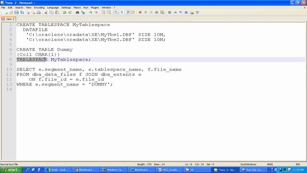307x173 pixels.
Task: Click the last toolbar icon with checkmark
Action: pyautogui.click(x=197, y=12)
